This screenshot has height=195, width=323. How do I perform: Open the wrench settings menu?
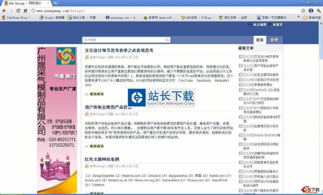pos(319,10)
